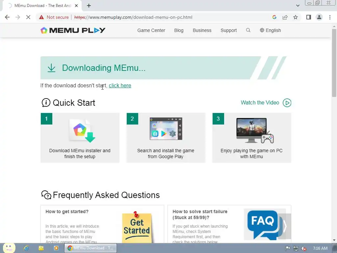
Task: Launch Internet Explorer from taskbar
Action: coord(26,248)
